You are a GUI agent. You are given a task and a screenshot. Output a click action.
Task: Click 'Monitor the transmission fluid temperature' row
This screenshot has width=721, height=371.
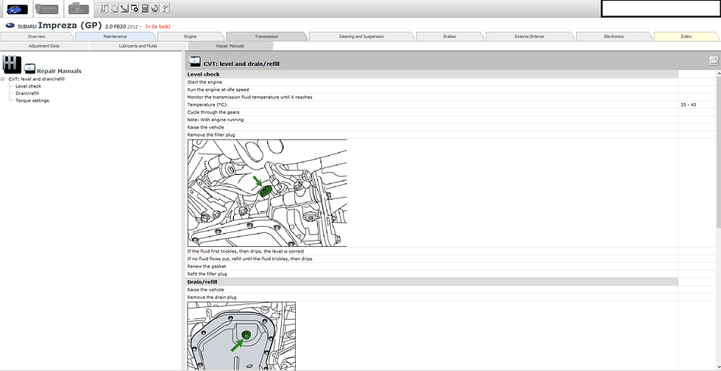click(x=432, y=97)
